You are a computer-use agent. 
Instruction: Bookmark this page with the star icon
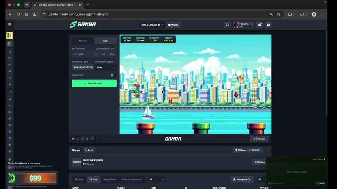coord(279,14)
